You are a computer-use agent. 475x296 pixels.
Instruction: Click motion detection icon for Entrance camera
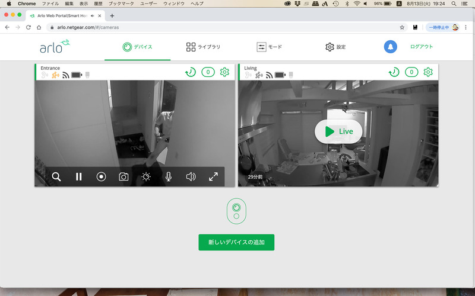[55, 75]
